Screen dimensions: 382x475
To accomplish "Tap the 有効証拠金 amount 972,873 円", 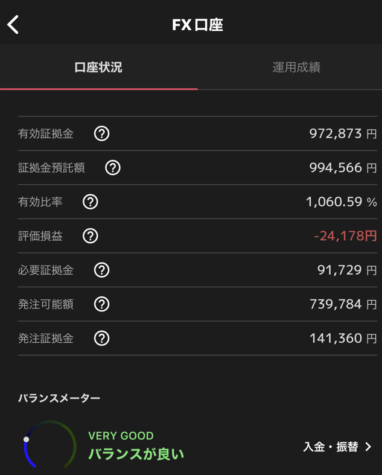I will pos(343,133).
